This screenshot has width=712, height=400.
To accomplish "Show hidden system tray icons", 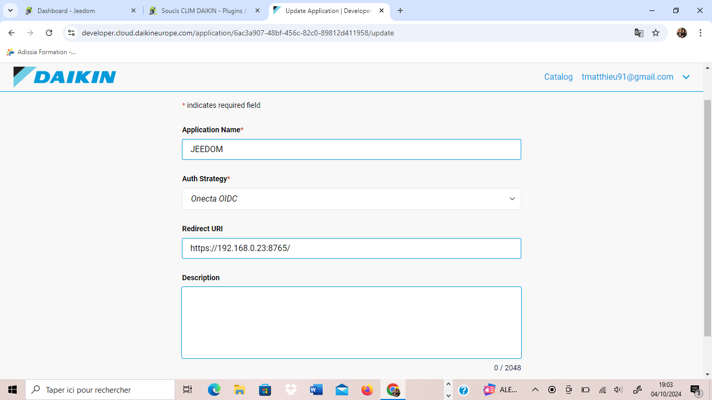I will 535,390.
